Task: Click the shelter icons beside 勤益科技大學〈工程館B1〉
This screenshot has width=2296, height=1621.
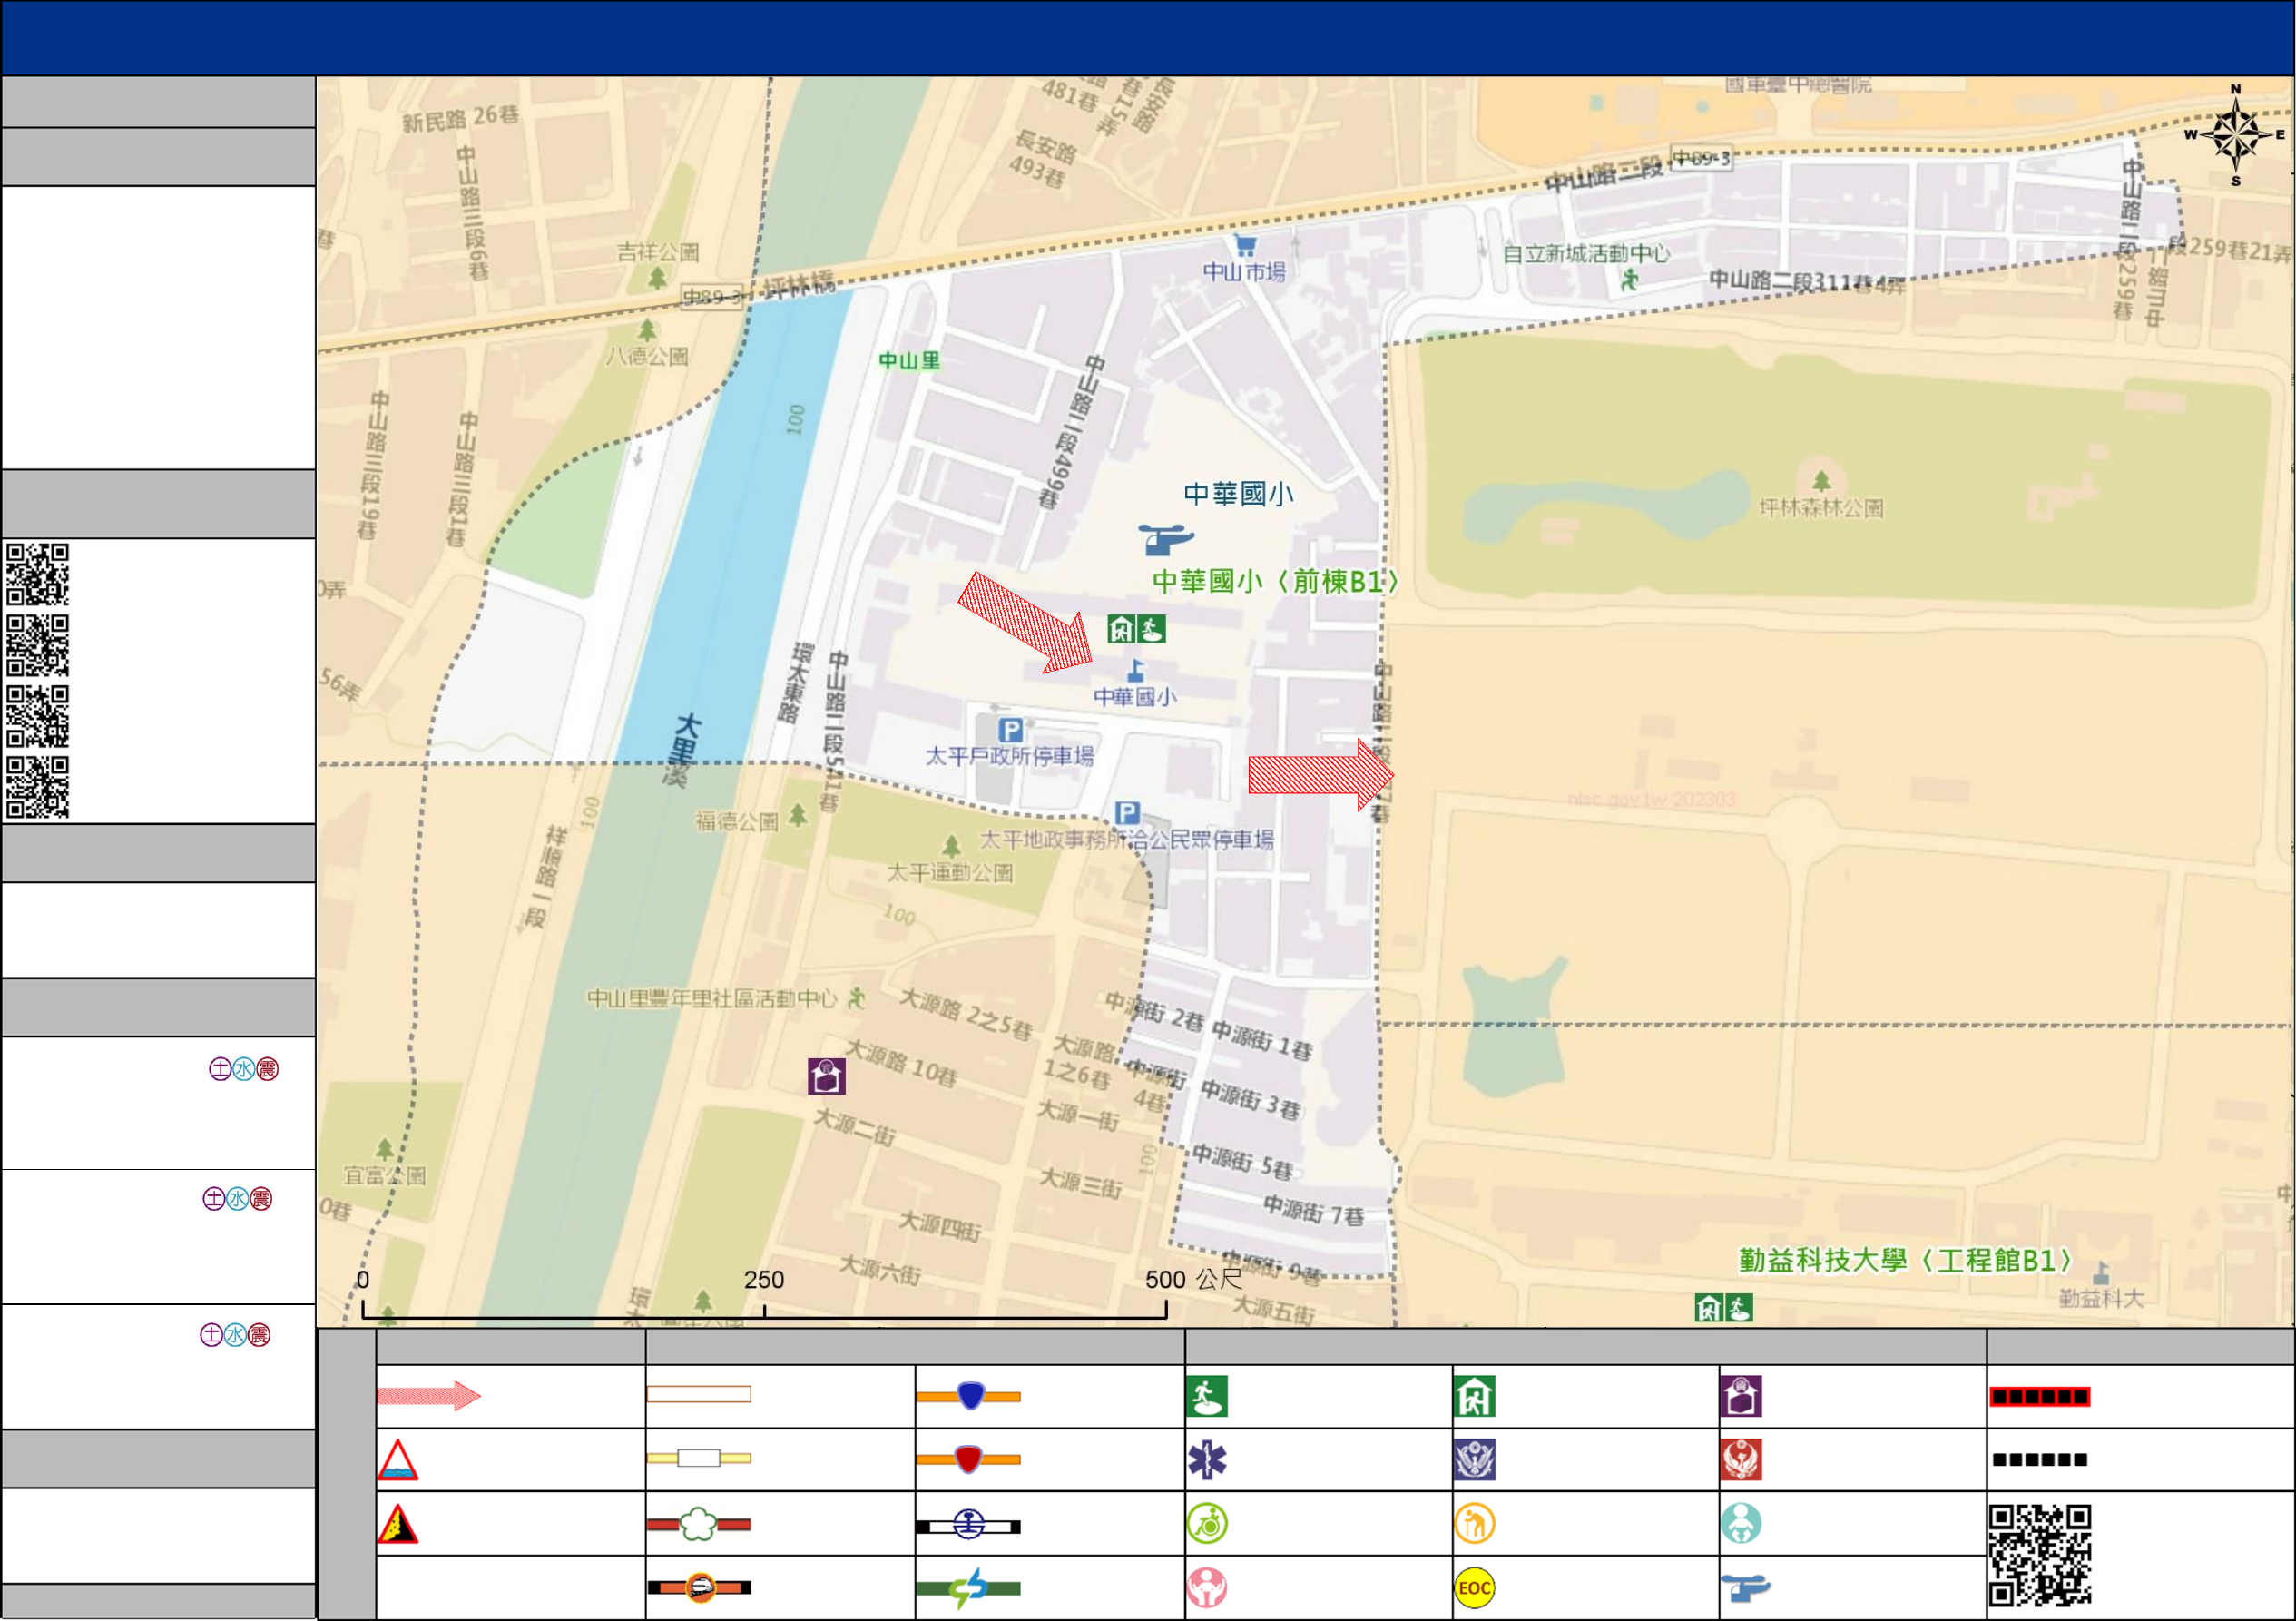Action: click(1724, 1307)
